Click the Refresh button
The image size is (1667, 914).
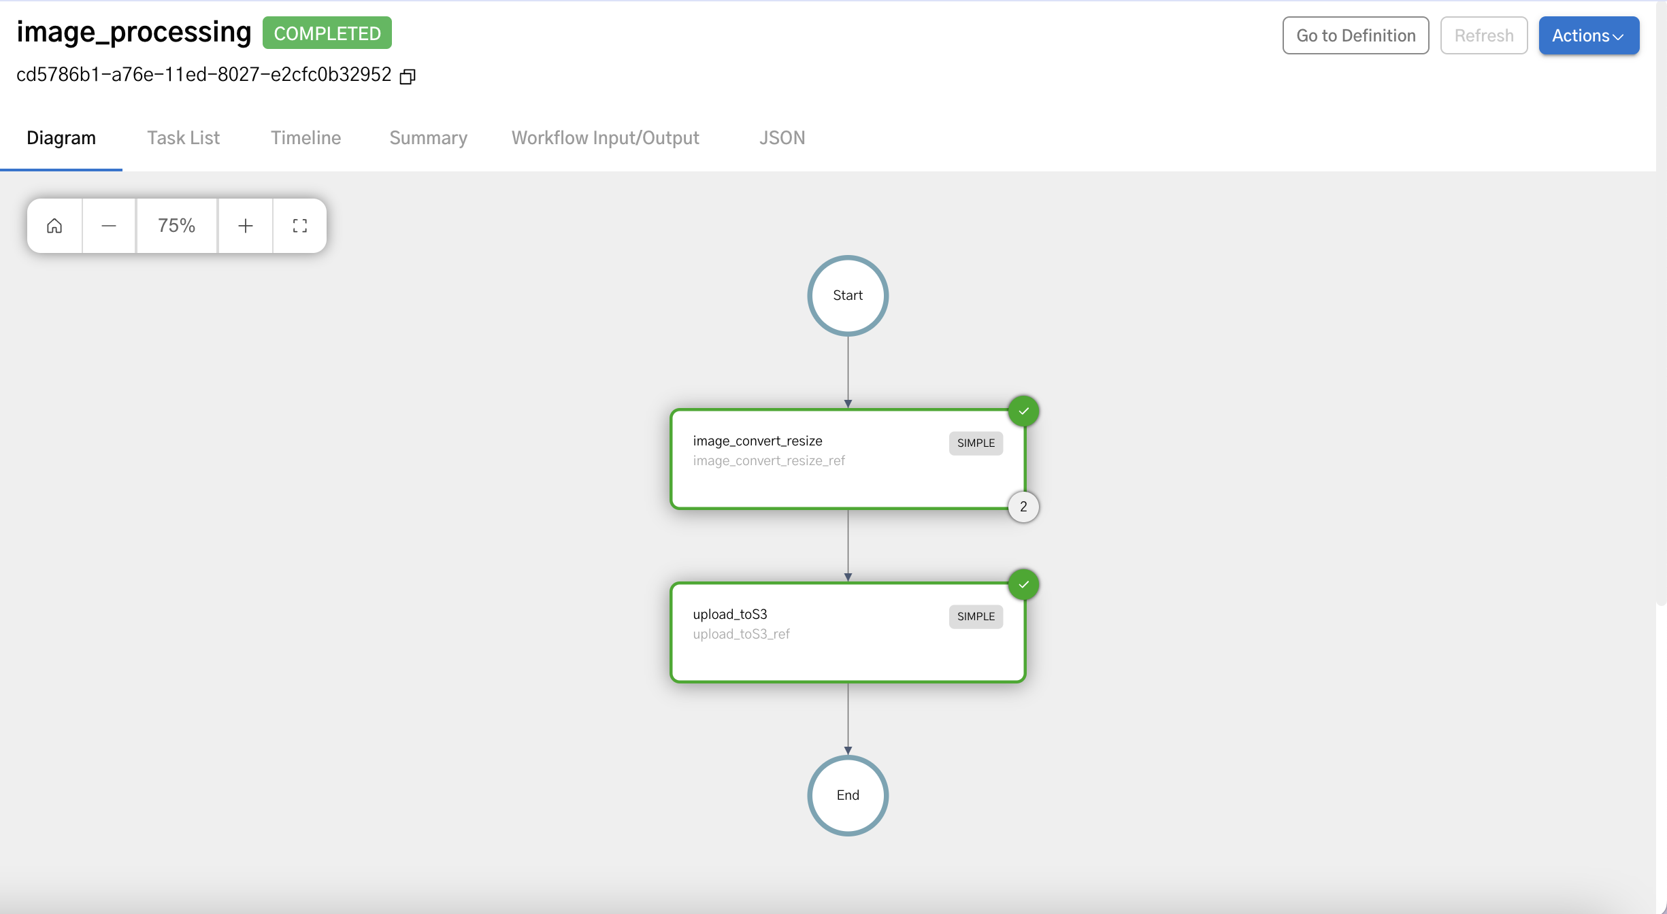(1483, 35)
